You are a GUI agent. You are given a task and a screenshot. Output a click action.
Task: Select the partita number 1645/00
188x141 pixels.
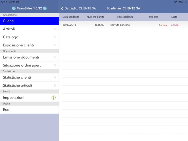(100, 25)
